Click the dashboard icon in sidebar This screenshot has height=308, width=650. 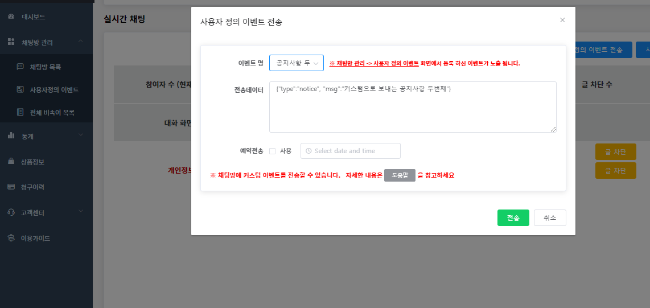click(x=11, y=17)
